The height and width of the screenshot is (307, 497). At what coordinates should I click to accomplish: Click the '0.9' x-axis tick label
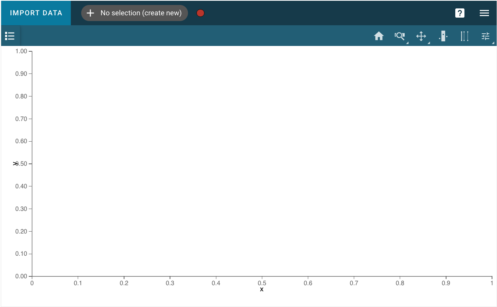[x=446, y=283]
